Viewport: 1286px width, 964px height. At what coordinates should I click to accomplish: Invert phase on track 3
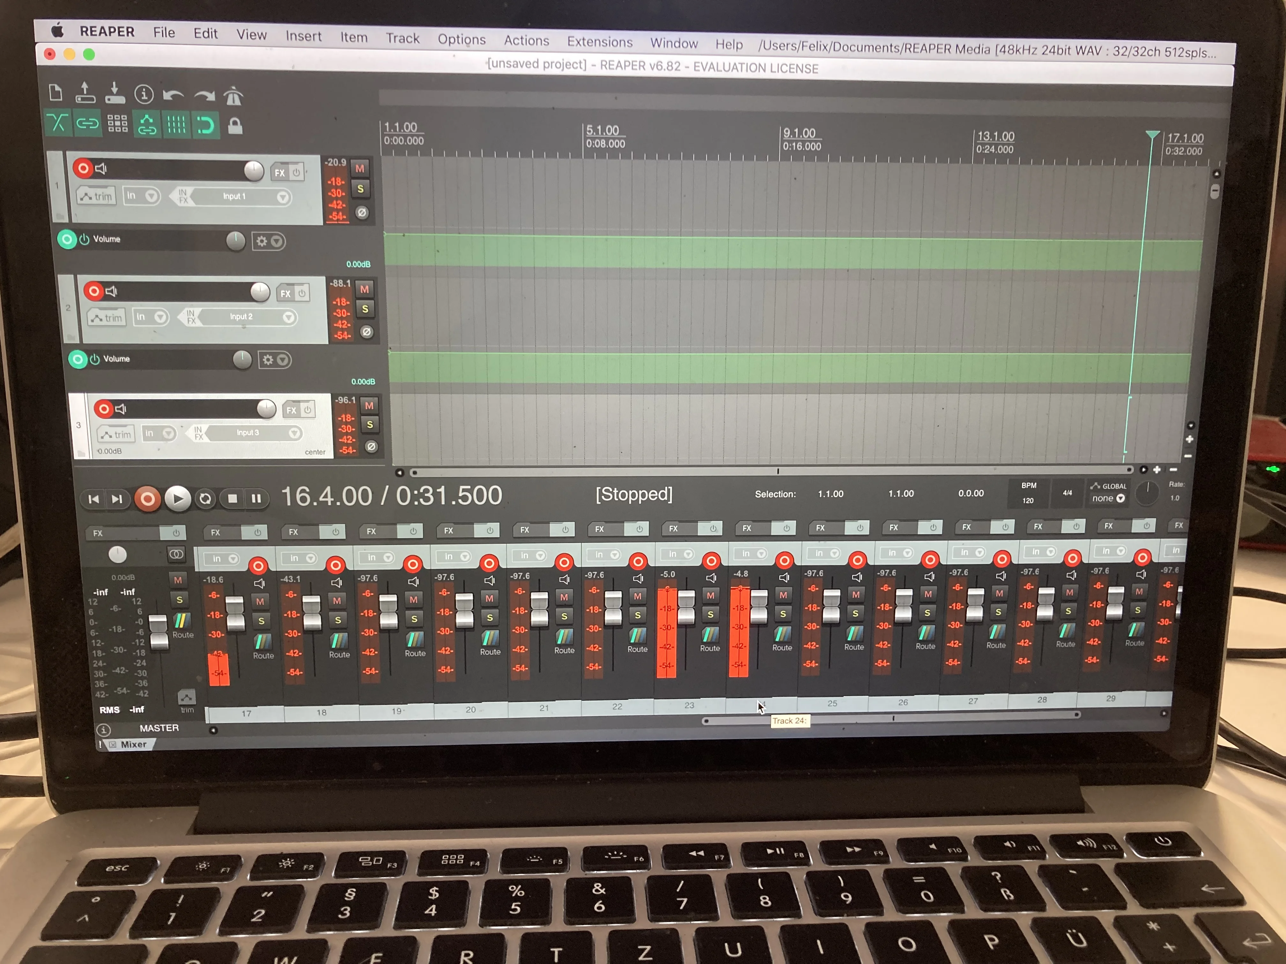point(371,446)
